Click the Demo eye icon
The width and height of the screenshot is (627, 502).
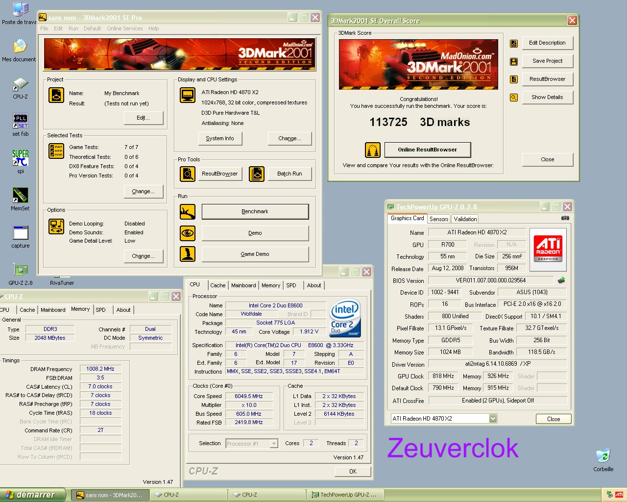point(188,233)
